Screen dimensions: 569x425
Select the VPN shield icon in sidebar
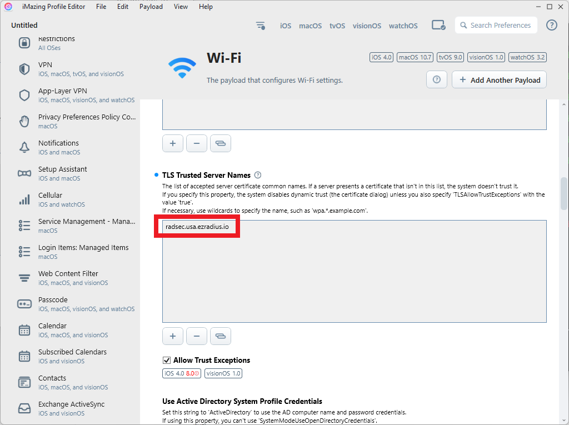(24, 69)
